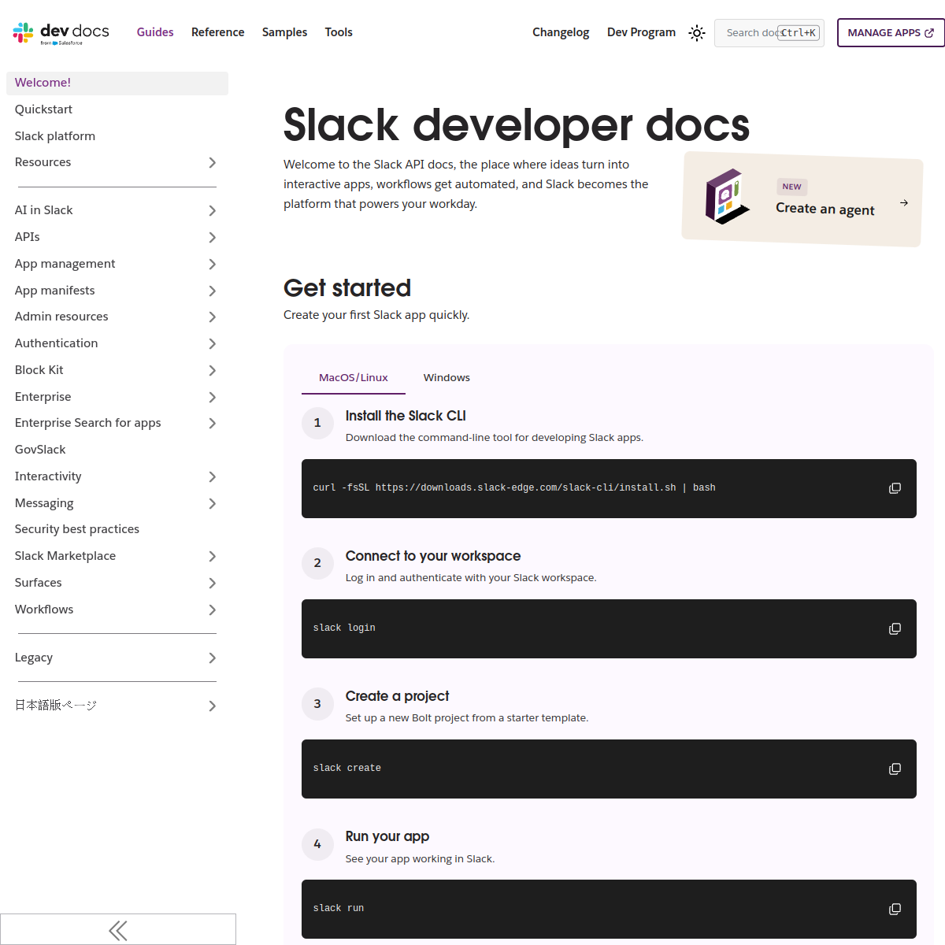Click the MANAGE APPS button
This screenshot has height=945, width=945.
pos(891,32)
